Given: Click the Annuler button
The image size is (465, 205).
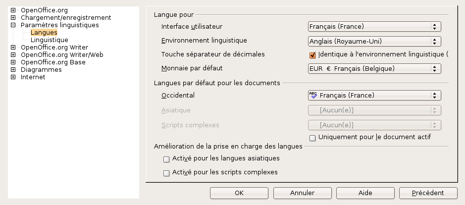Looking at the screenshot, I should pos(302,192).
